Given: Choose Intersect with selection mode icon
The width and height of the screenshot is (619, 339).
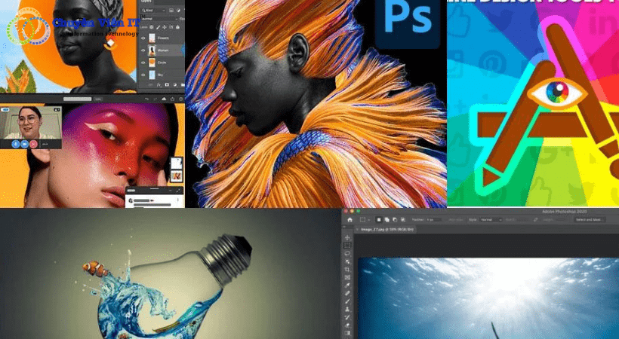Looking at the screenshot, I should [403, 220].
